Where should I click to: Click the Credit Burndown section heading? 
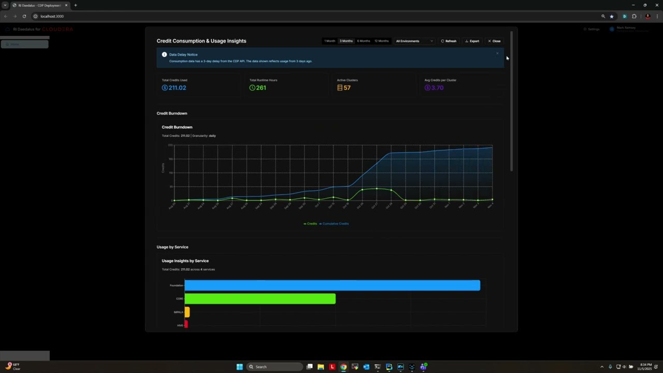[172, 113]
